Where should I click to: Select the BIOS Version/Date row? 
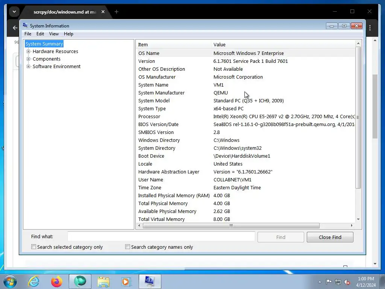246,124
